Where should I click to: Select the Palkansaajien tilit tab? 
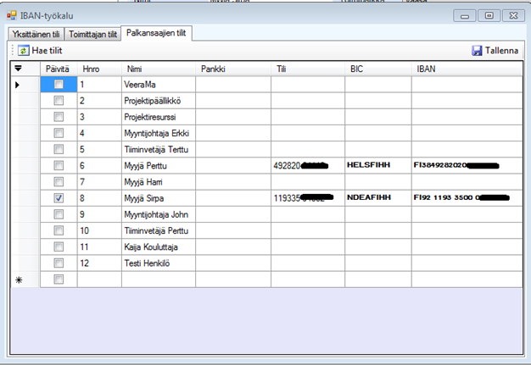[158, 33]
